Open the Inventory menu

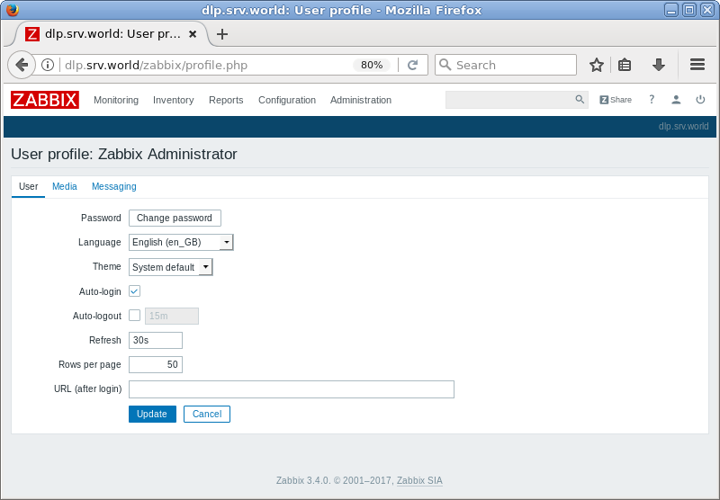173,100
